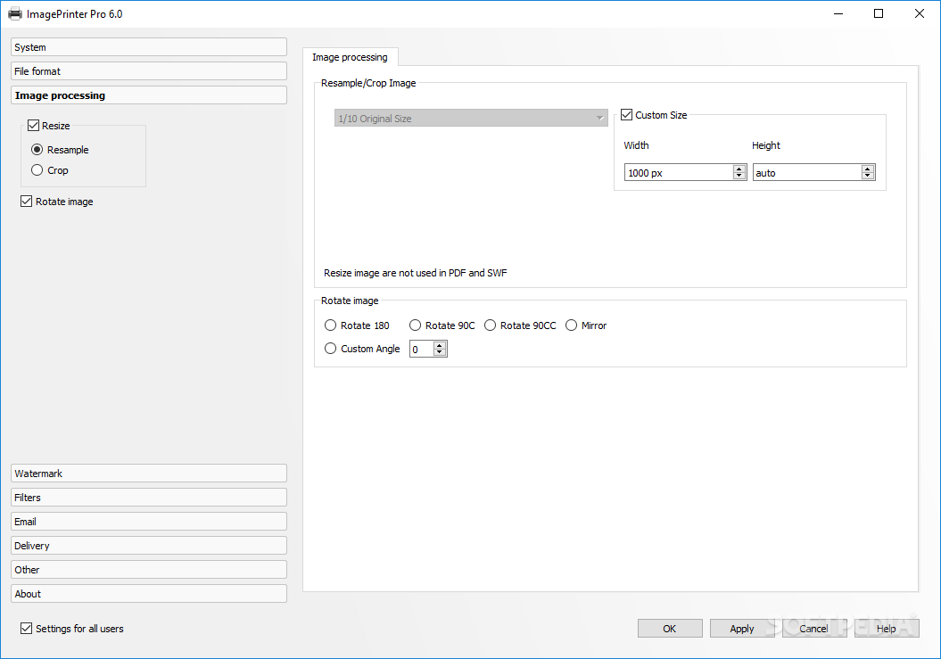Click the Apply button
Screen dimensions: 941x659
click(x=742, y=628)
